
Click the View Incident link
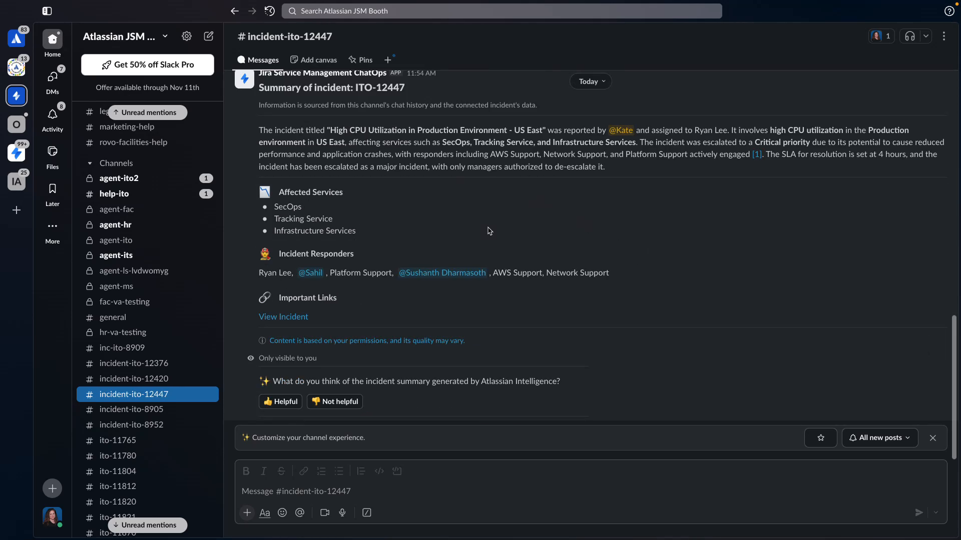coord(283,316)
